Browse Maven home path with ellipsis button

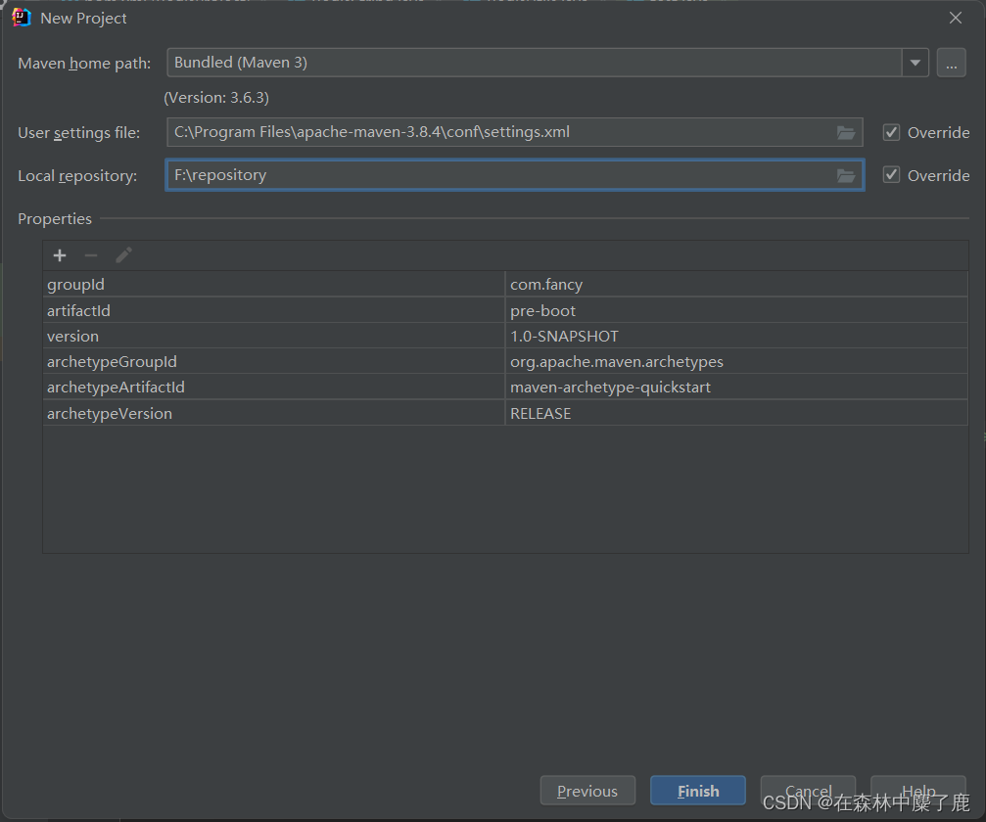click(952, 63)
